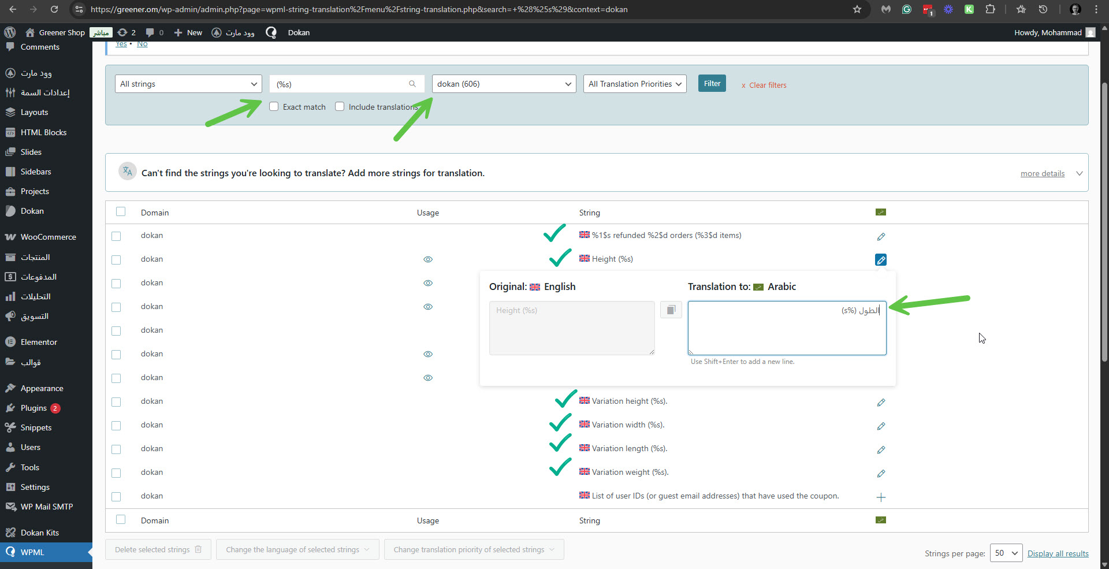
Task: Open Grammarly extension icon
Action: [907, 9]
